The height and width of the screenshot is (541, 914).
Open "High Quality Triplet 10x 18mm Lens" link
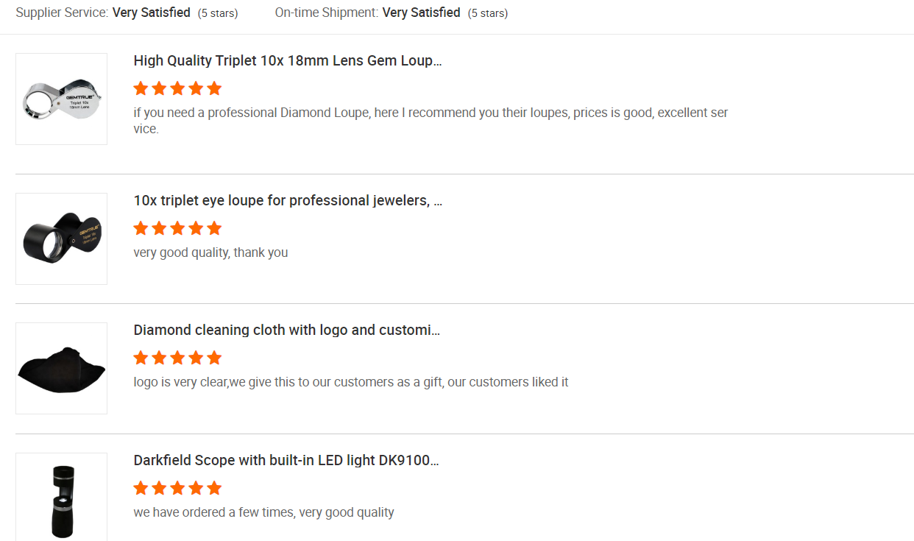click(287, 61)
